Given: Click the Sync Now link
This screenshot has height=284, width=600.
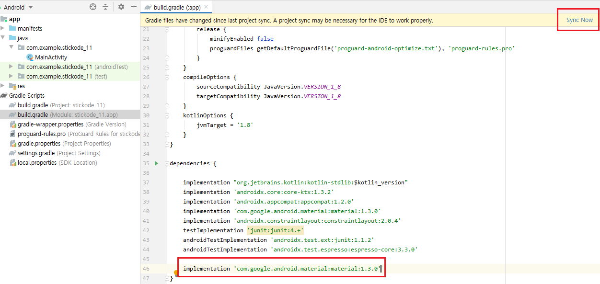Looking at the screenshot, I should [x=579, y=20].
